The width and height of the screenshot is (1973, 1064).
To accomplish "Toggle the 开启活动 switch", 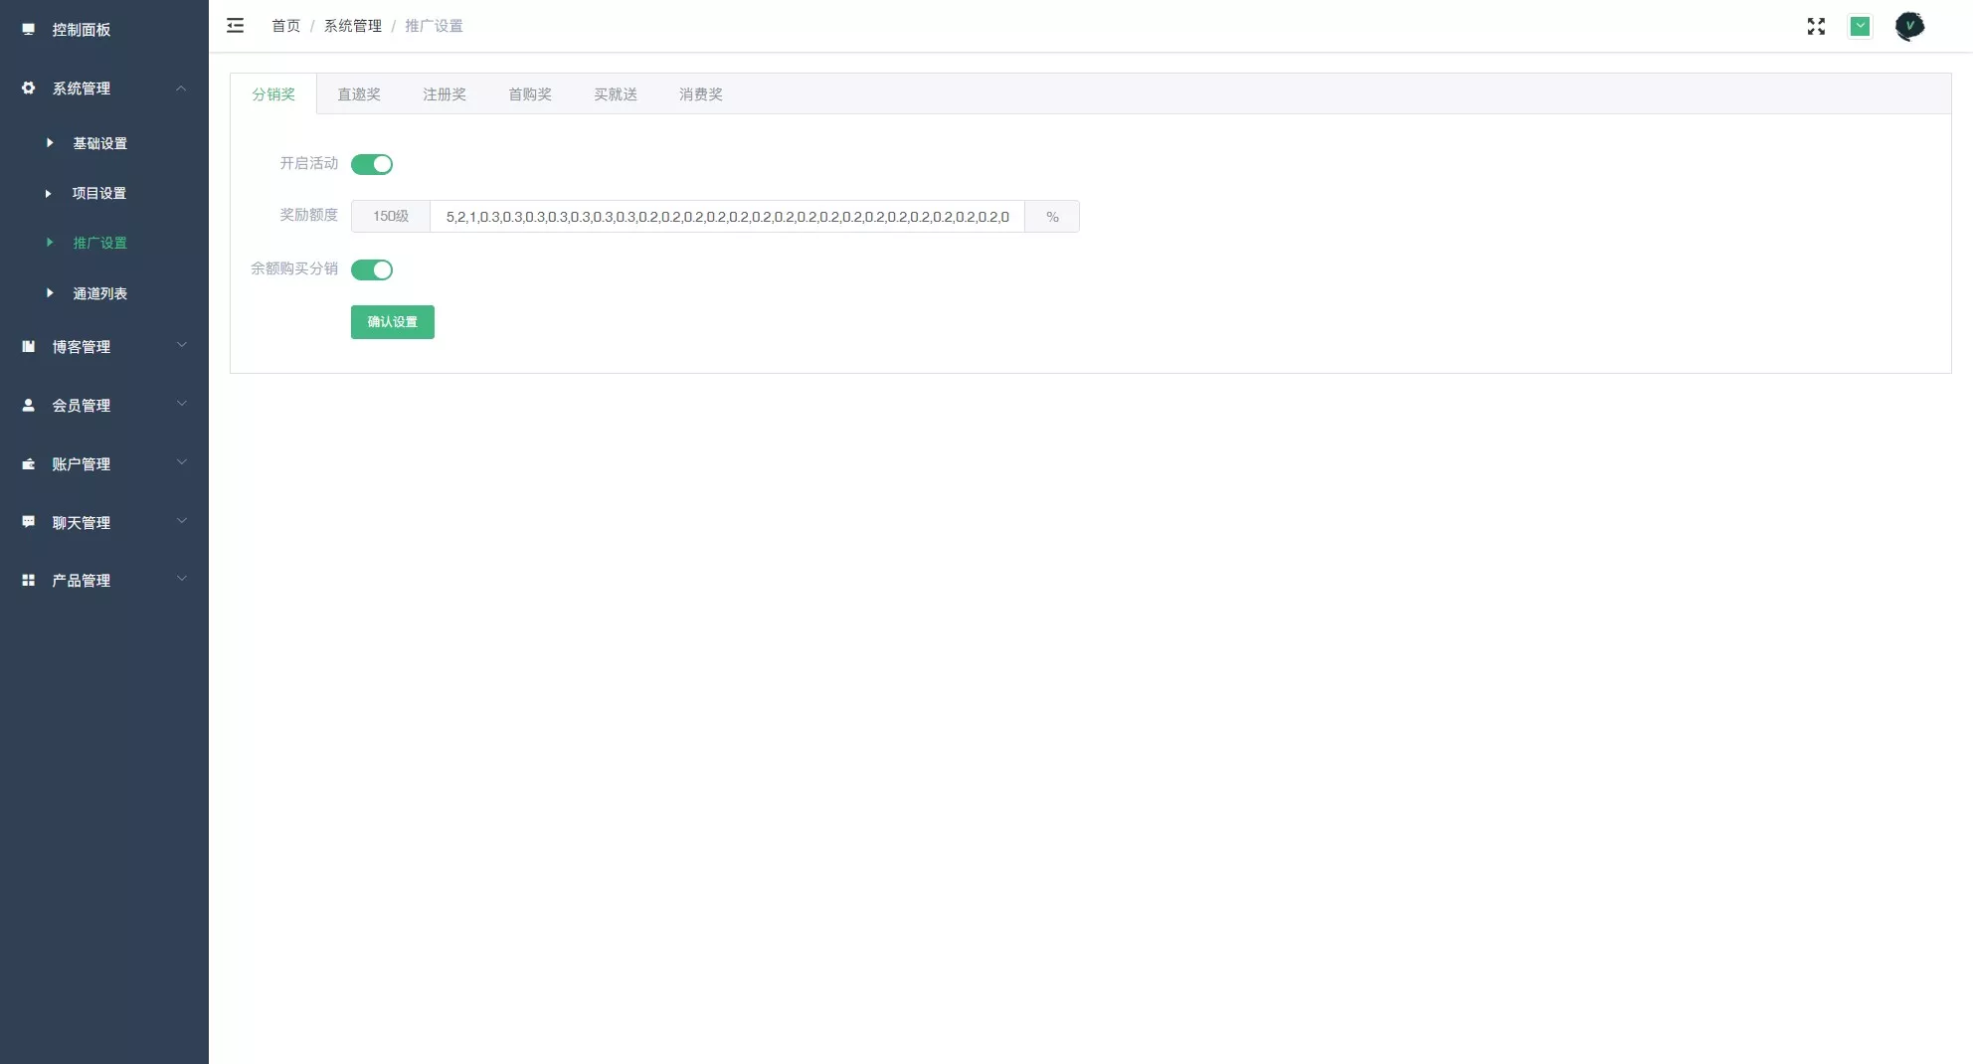I will (372, 165).
